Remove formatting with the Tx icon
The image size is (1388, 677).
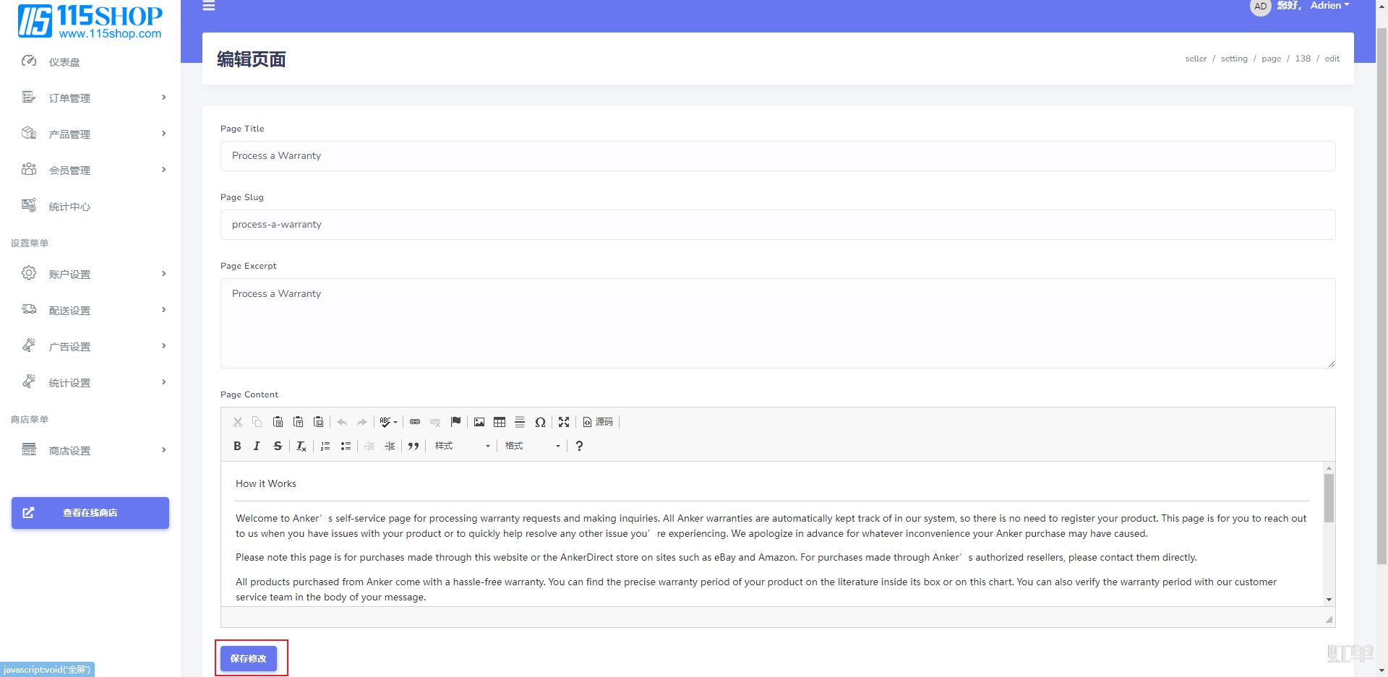point(301,446)
